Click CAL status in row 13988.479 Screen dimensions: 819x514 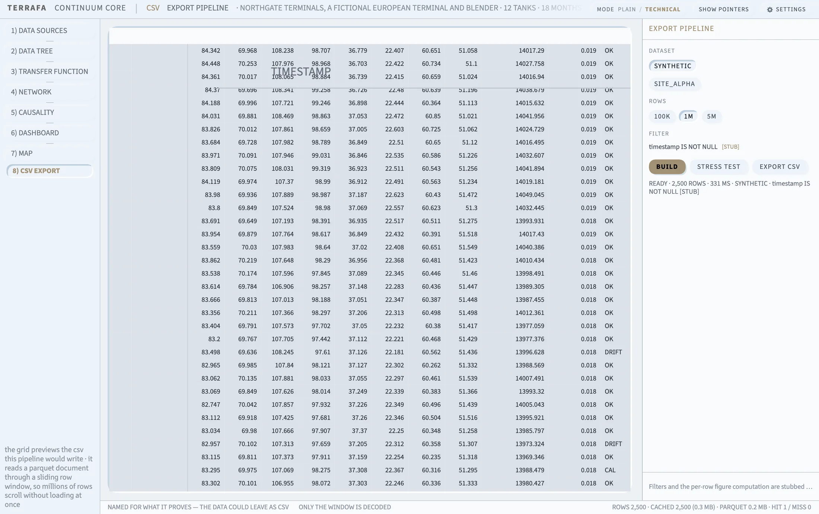click(610, 470)
